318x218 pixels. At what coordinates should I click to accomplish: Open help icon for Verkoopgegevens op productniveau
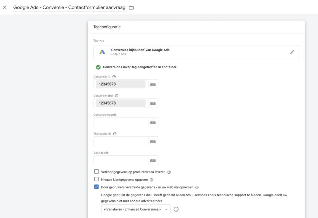coord(169,172)
